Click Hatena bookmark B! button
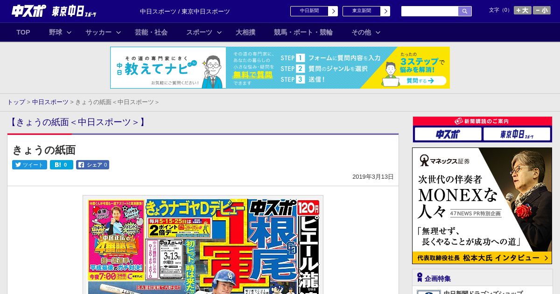Viewport: 560px width, 294px height. (x=62, y=165)
